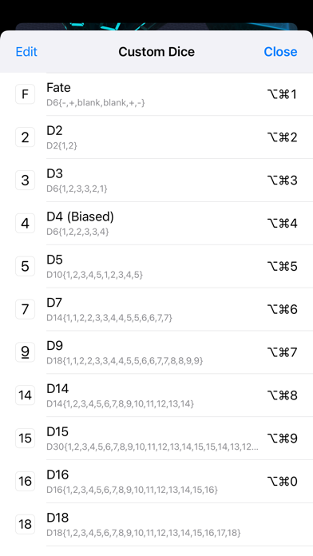
Task: Choose the D14 faces description text
Action: click(x=120, y=404)
